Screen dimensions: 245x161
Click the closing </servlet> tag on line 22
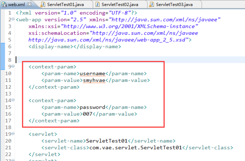pyautogui.click(x=44, y=155)
